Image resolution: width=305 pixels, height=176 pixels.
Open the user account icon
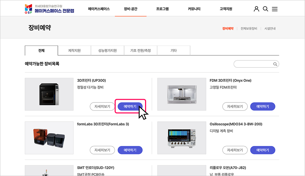[256, 9]
